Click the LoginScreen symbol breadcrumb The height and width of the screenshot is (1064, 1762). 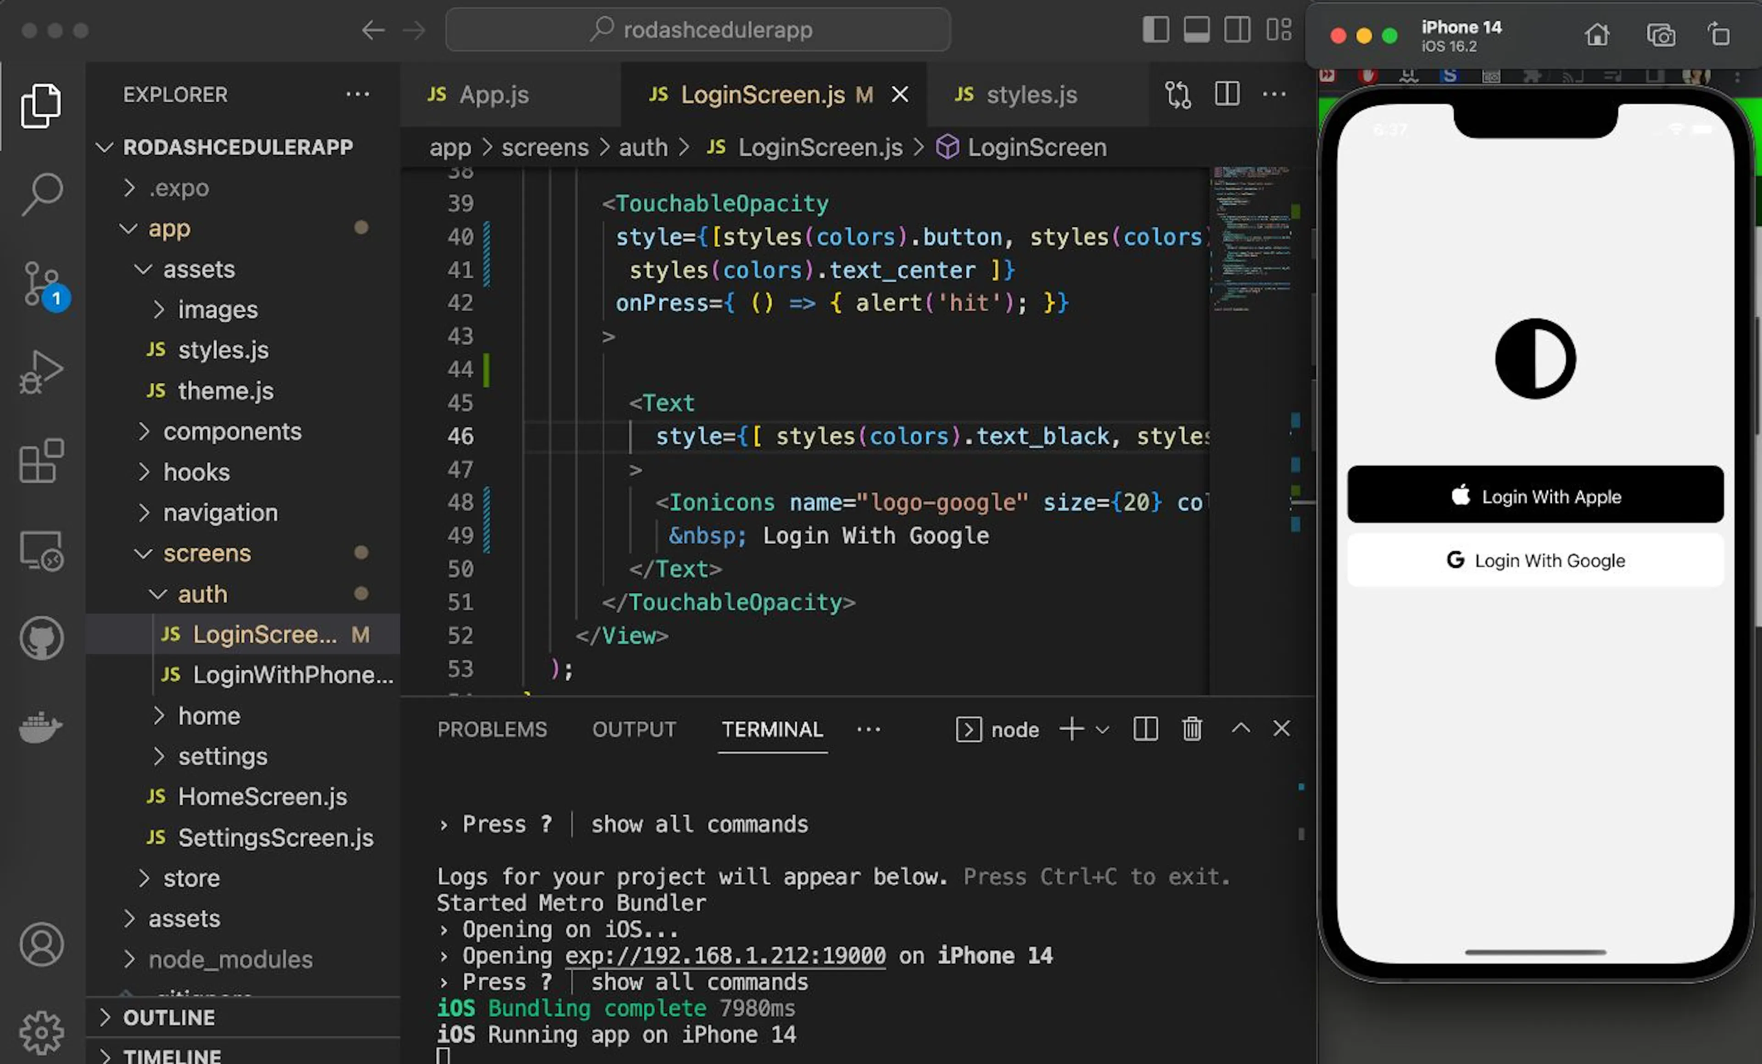click(1021, 148)
